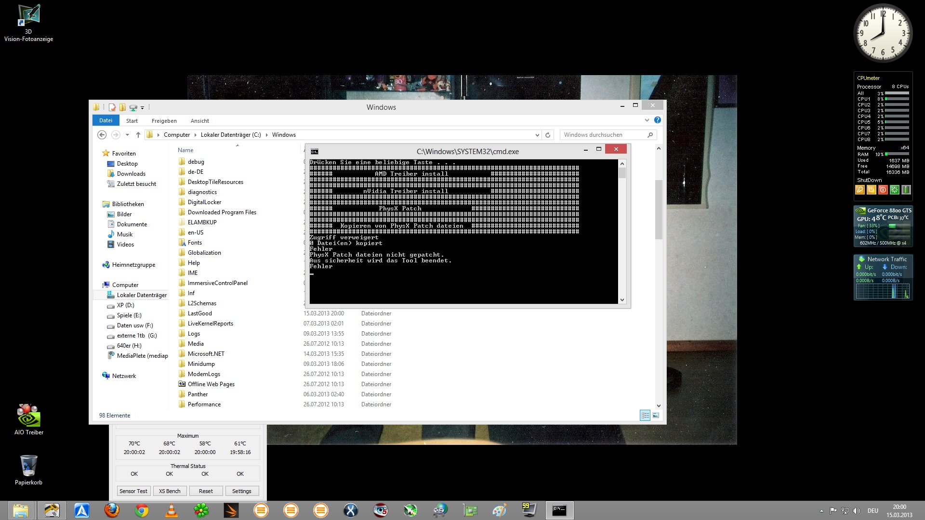Open recent locations dropdown arrow
Screen dimensions: 925x520
[x=127, y=135]
